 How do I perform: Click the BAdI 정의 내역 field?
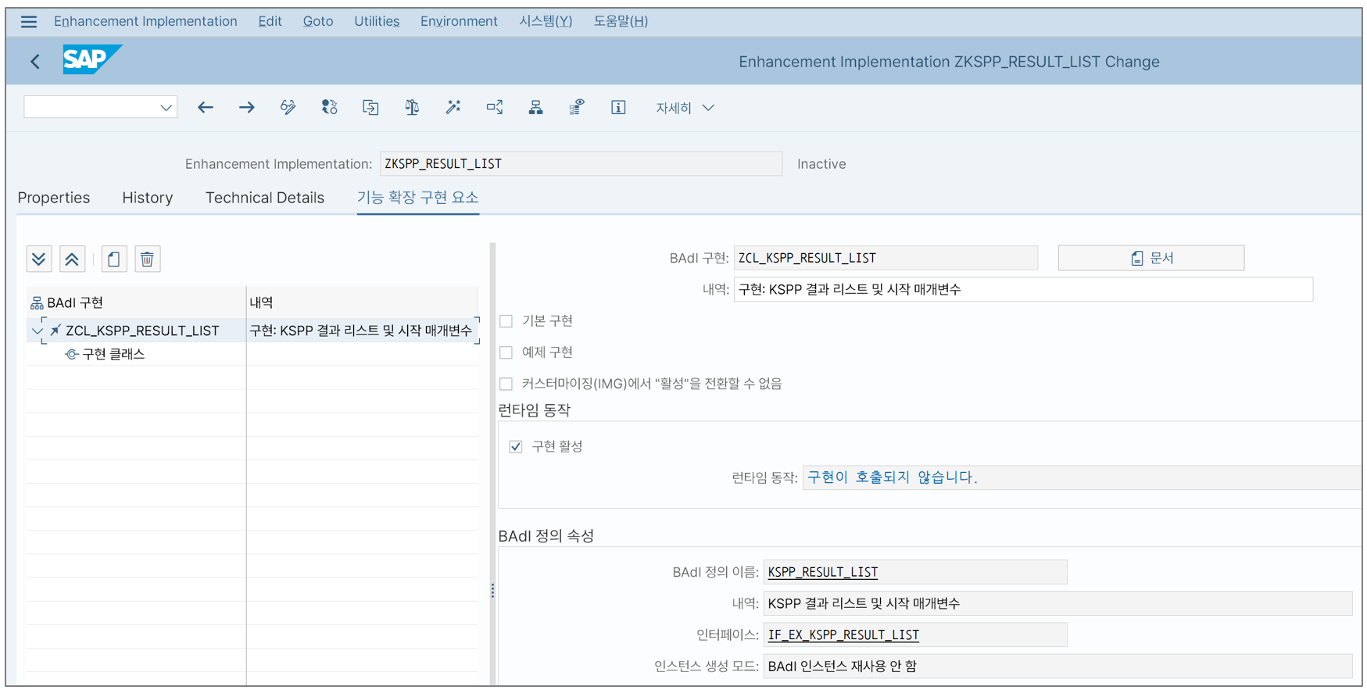[1057, 603]
